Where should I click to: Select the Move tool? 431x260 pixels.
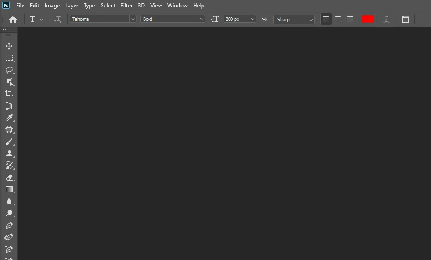(x=9, y=46)
